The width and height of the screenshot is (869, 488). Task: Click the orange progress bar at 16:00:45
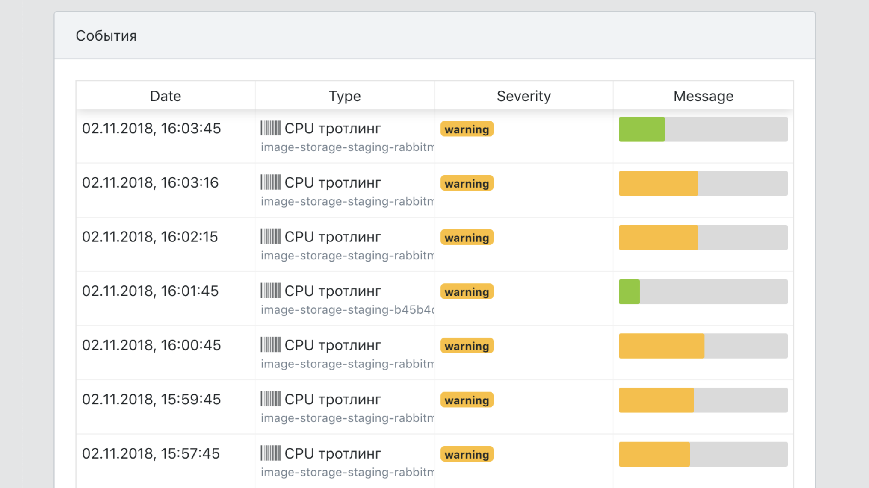pos(661,346)
